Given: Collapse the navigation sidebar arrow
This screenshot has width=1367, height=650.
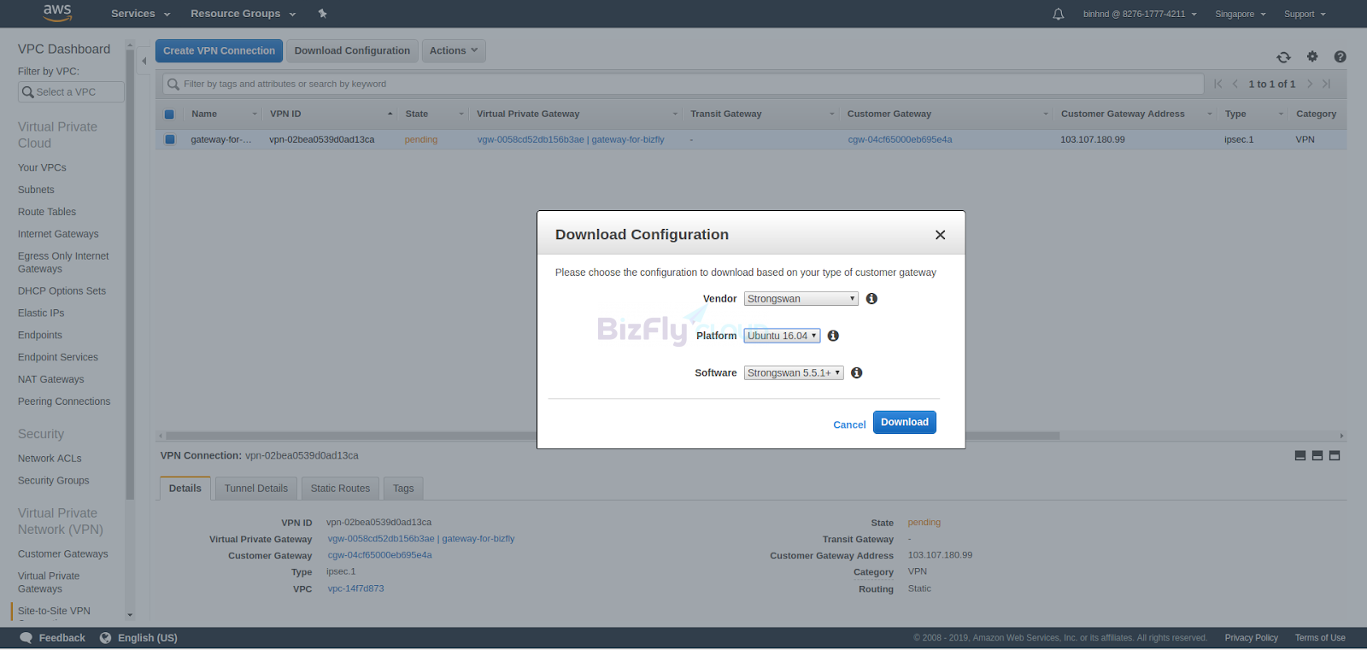Looking at the screenshot, I should [x=144, y=61].
